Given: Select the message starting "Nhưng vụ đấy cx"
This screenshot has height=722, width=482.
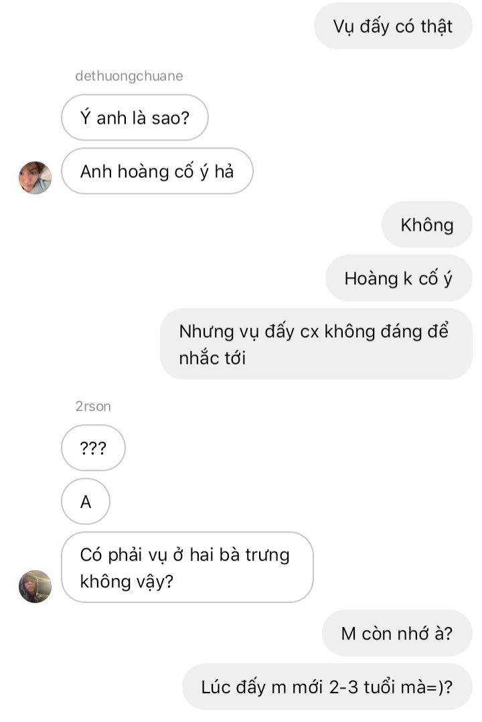Looking at the screenshot, I should click(316, 344).
